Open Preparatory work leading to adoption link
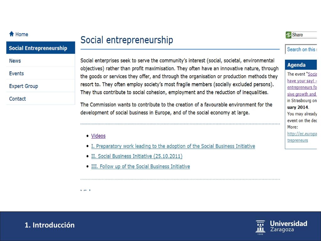 click(x=173, y=146)
